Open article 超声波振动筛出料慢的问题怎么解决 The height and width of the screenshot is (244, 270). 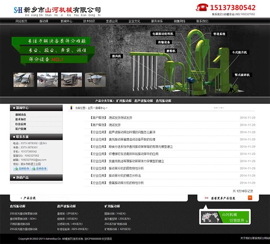point(132,132)
